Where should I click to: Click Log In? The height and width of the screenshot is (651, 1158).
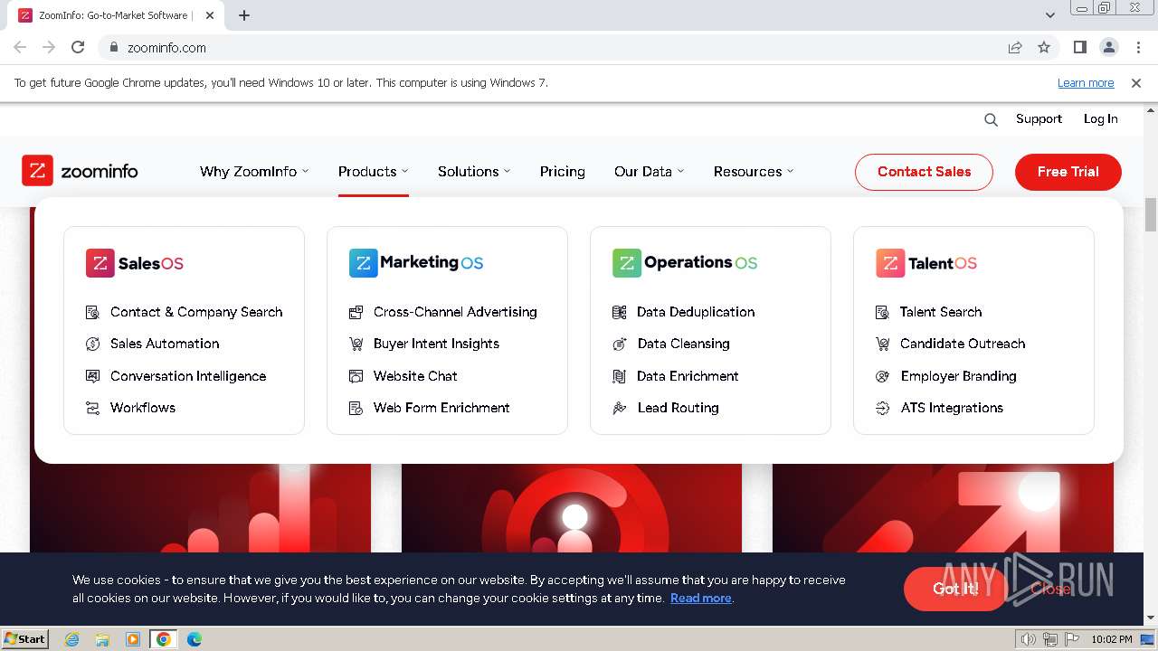point(1101,118)
